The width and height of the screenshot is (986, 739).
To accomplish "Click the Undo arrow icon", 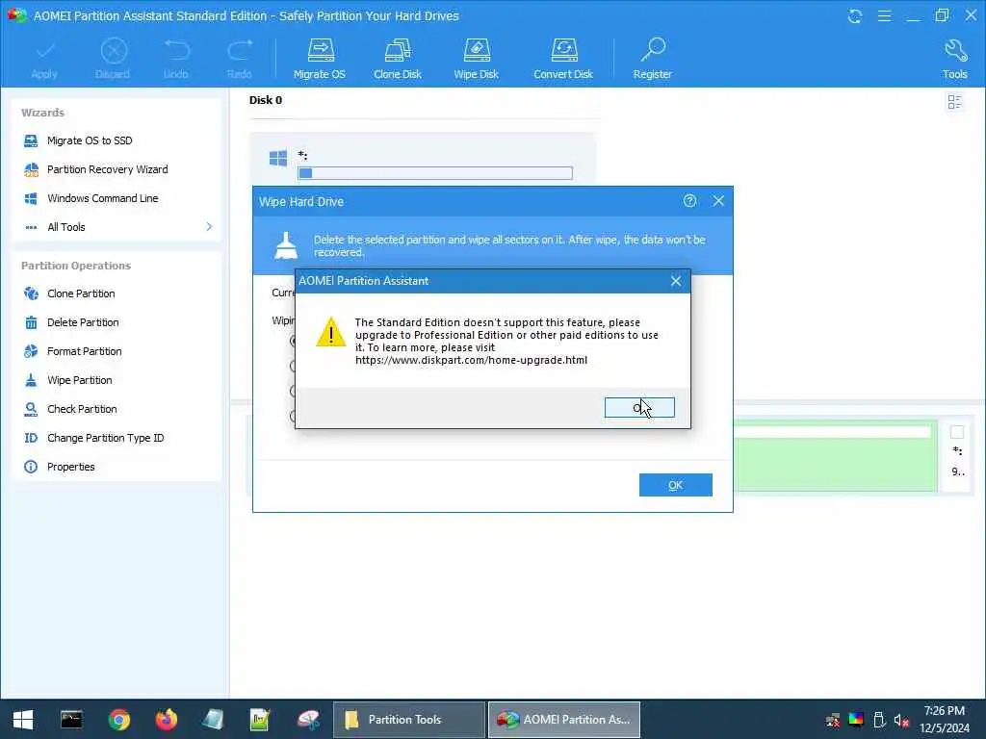I will [x=176, y=50].
